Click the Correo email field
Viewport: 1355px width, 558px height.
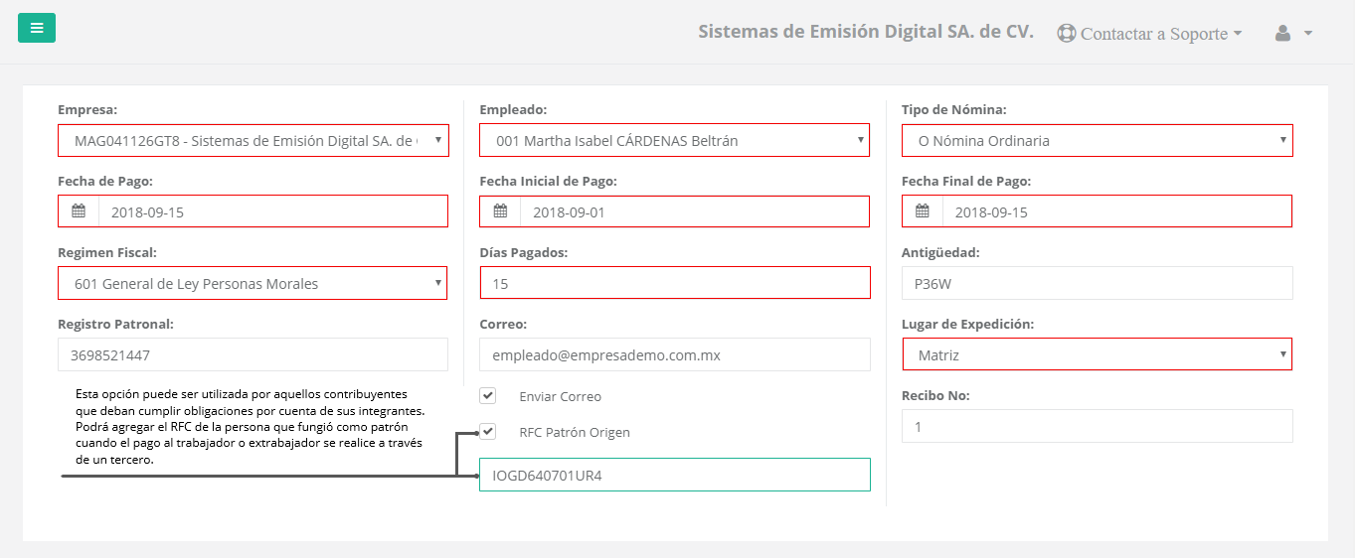[x=675, y=354]
